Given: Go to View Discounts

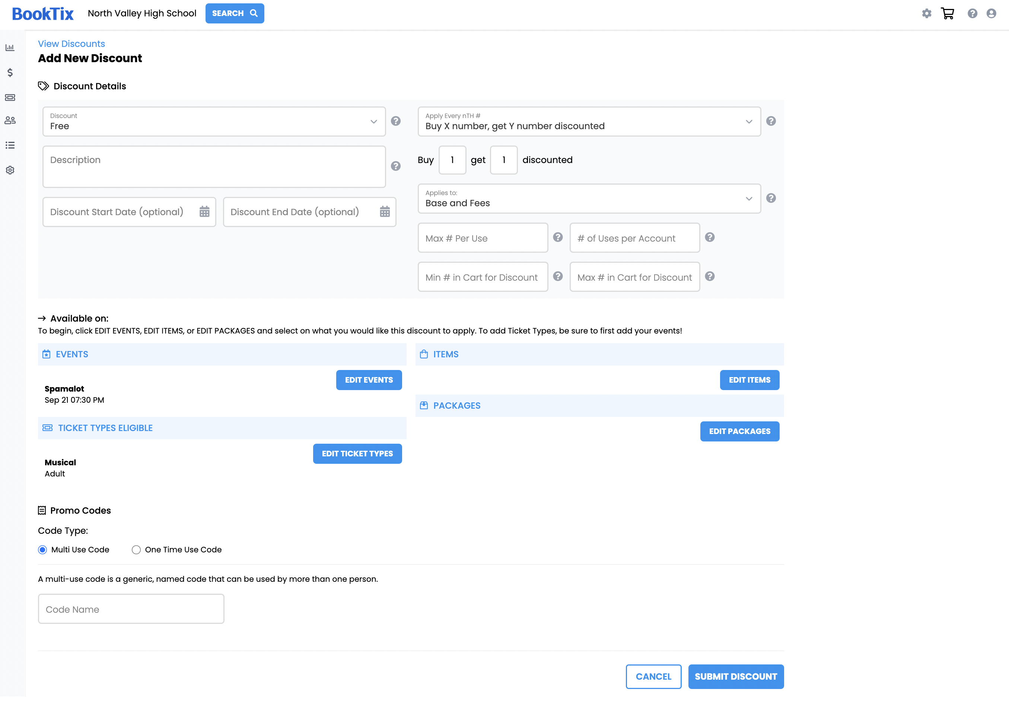Looking at the screenshot, I should [x=71, y=44].
